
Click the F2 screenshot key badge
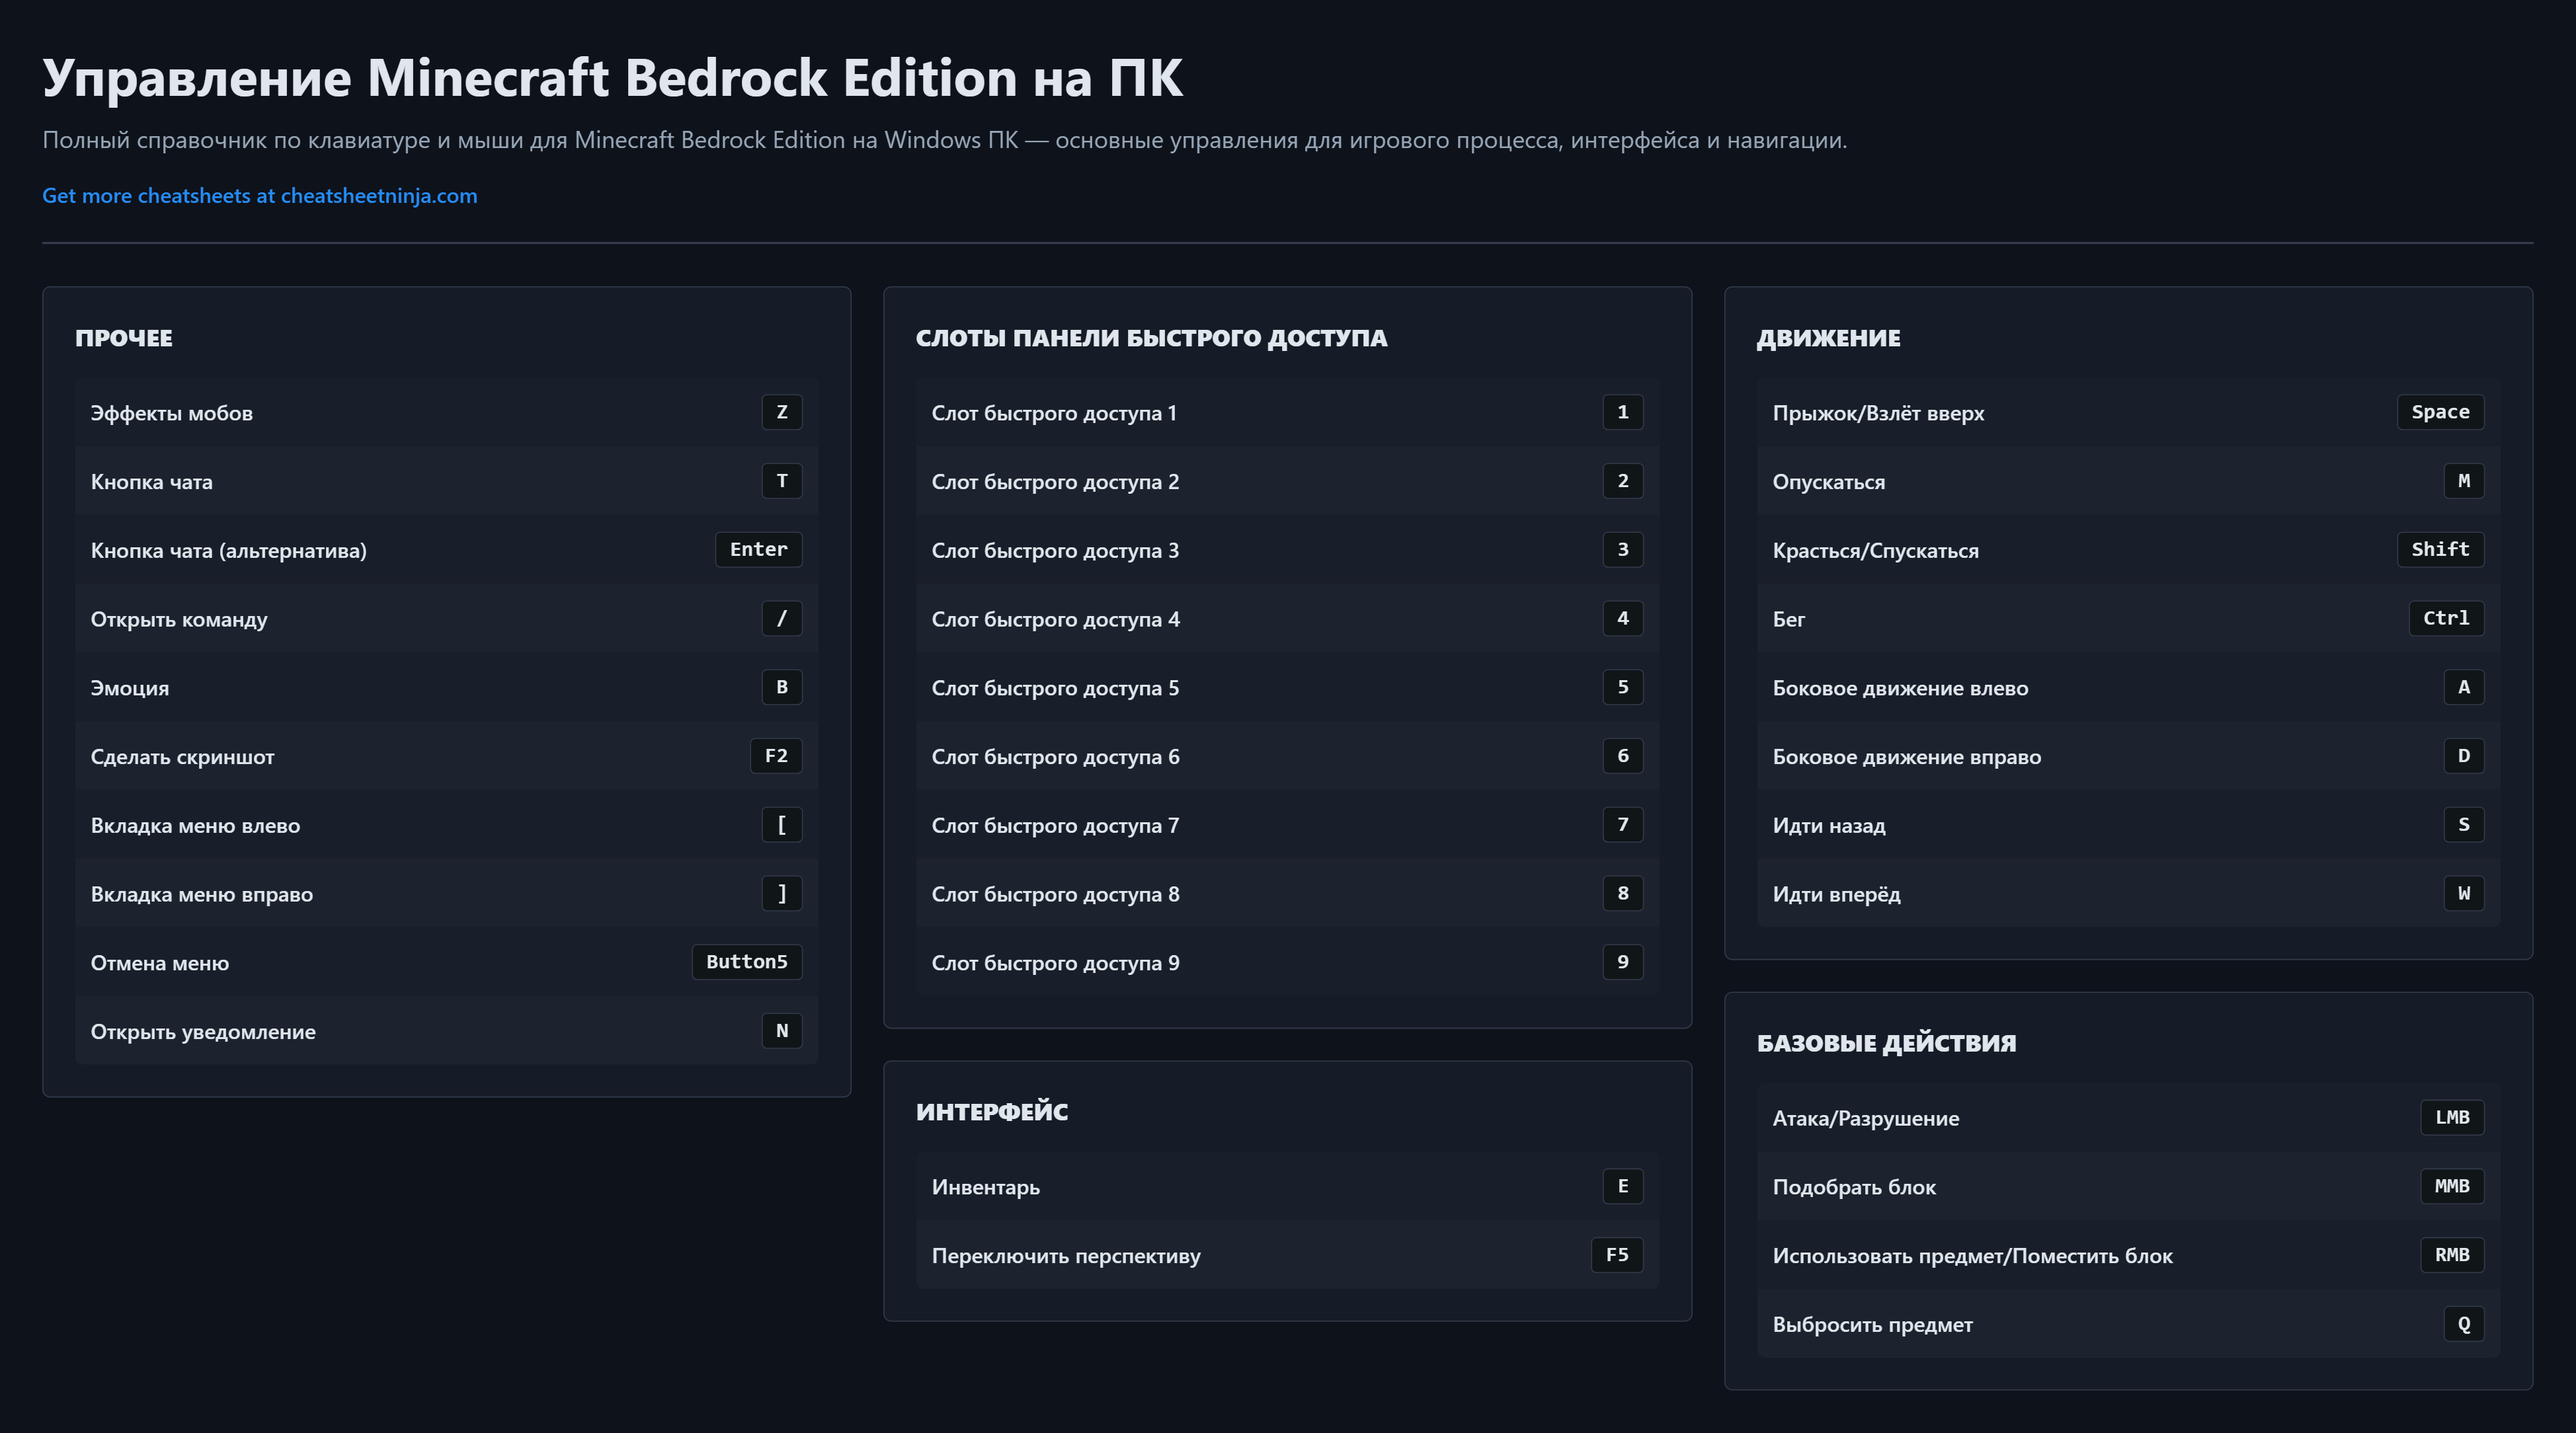[x=776, y=756]
